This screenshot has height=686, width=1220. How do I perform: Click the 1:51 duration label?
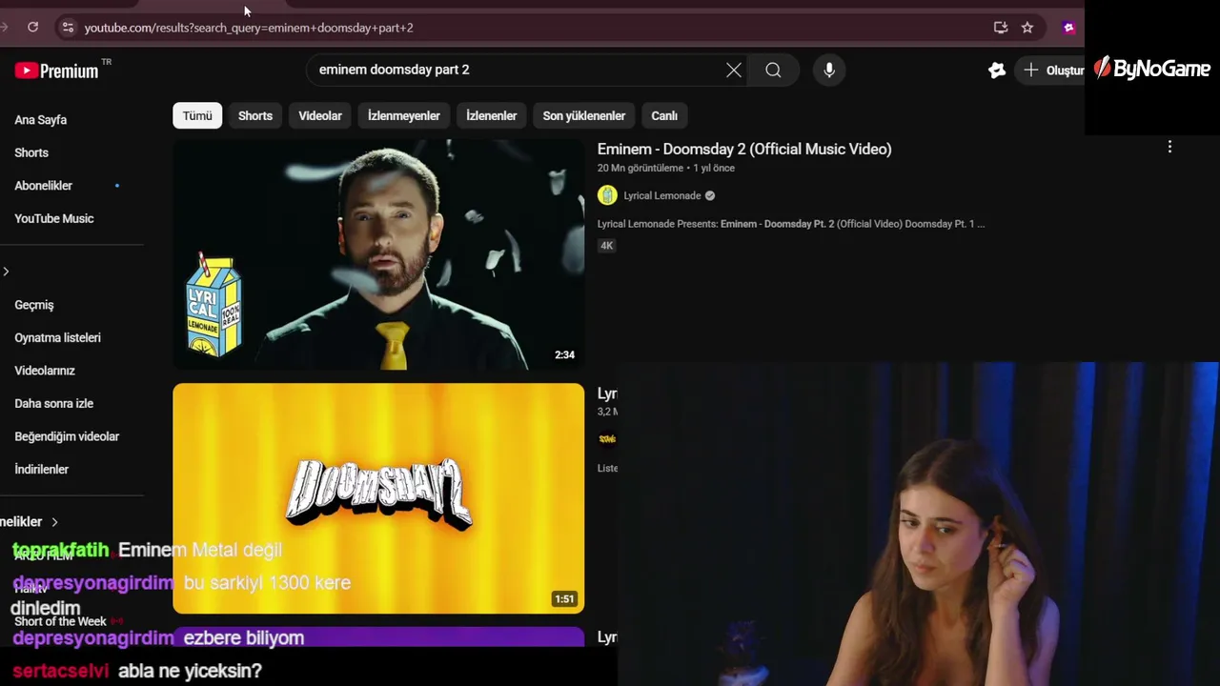(564, 599)
